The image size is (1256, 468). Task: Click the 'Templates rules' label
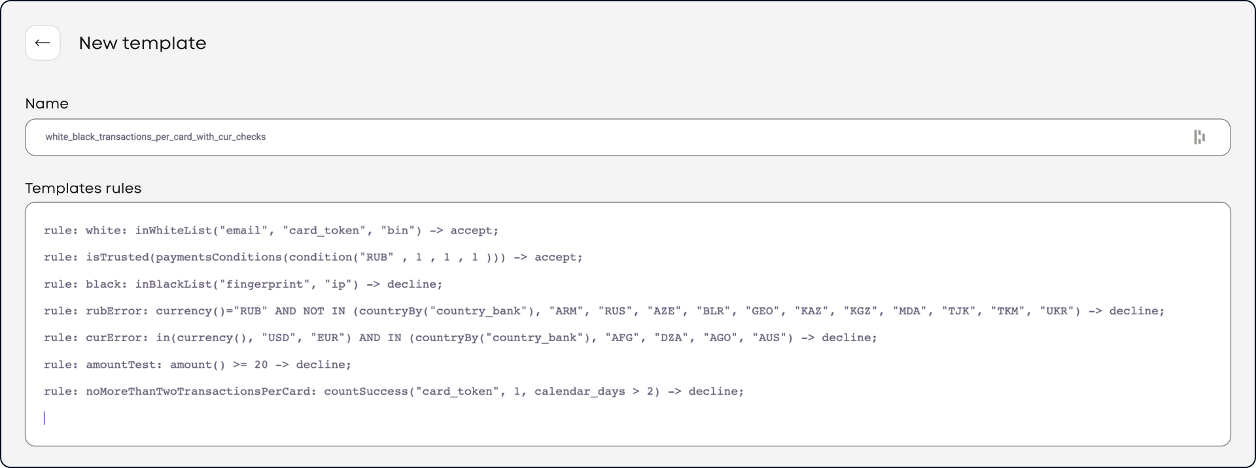pyautogui.click(x=83, y=188)
